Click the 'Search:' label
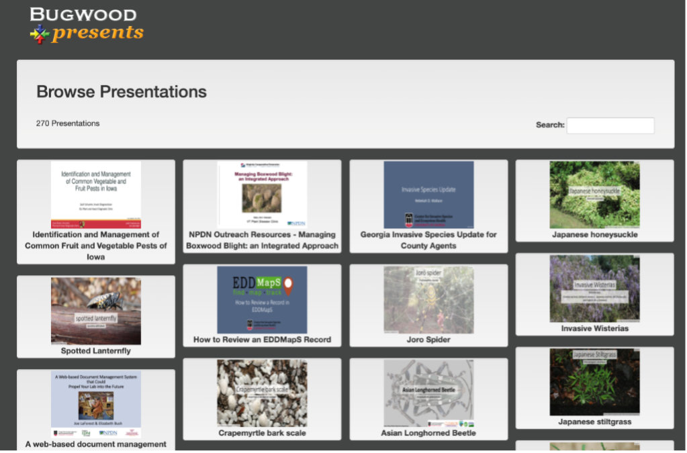The width and height of the screenshot is (687, 453). 550,125
